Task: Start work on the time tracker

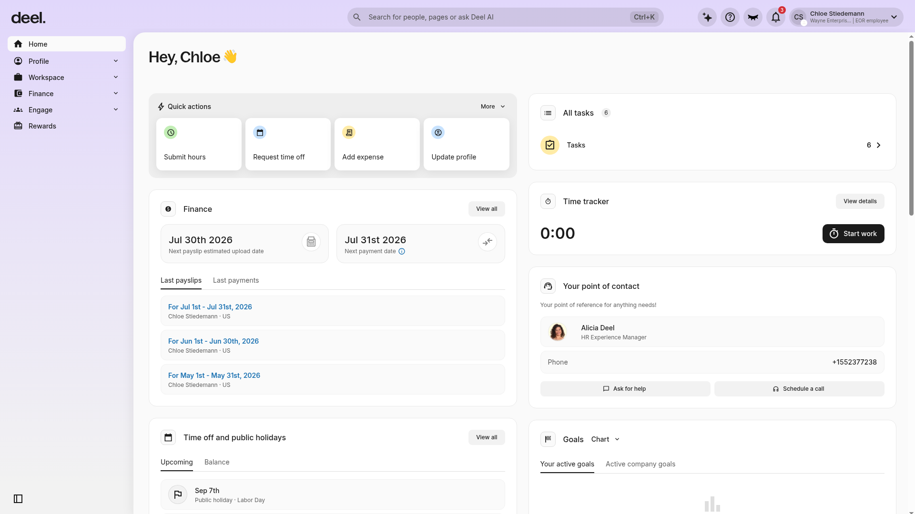Action: [x=854, y=234]
